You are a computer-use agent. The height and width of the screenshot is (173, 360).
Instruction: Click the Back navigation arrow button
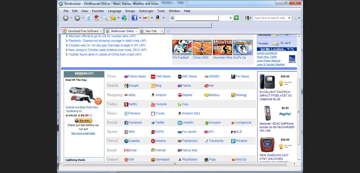[x=66, y=18]
